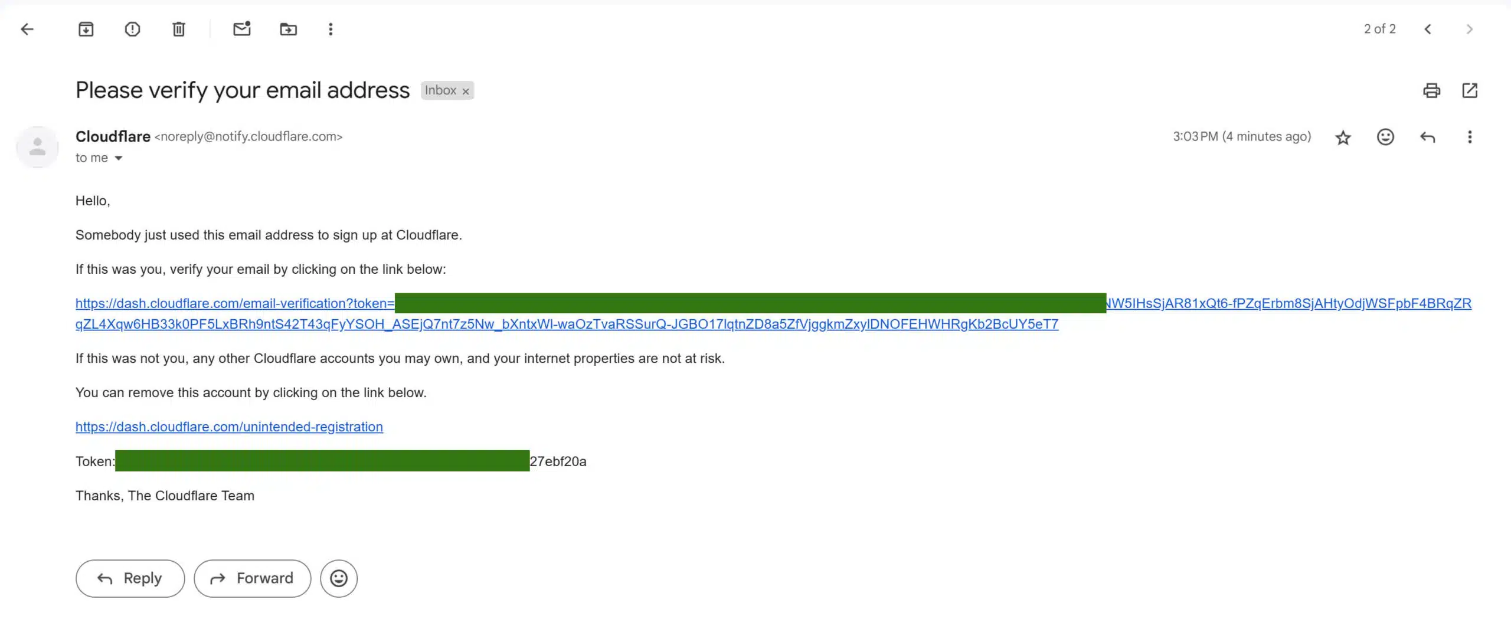Click the navigate to previous email arrow
Viewport: 1511px width, 642px height.
1430,29
